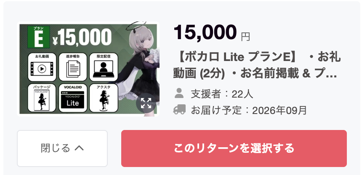Click the green プラン E badge
Image resolution: width=362 pixels, height=175 pixels.
point(39,37)
